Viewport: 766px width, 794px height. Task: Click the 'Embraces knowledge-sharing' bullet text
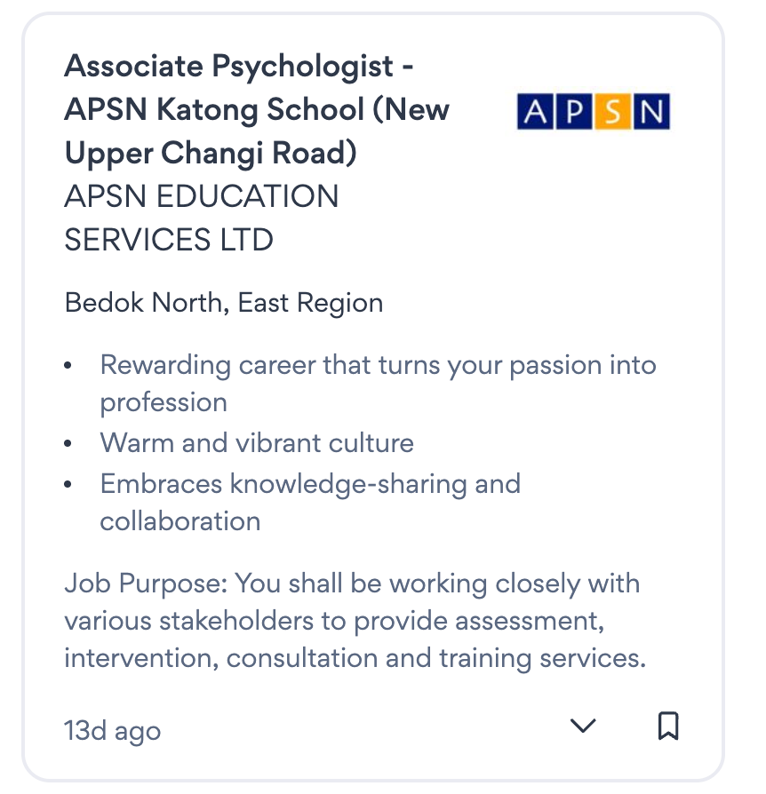(x=310, y=485)
